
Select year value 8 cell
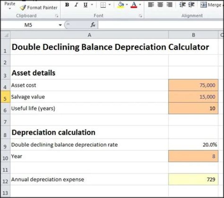coord(194,156)
